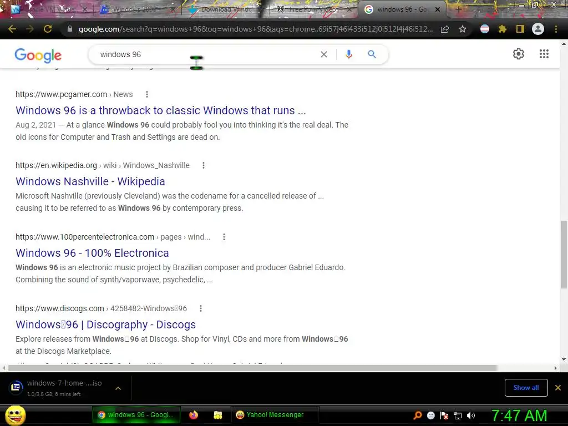Launch Firefox from the taskbar
This screenshot has height=426, width=568.
194,415
